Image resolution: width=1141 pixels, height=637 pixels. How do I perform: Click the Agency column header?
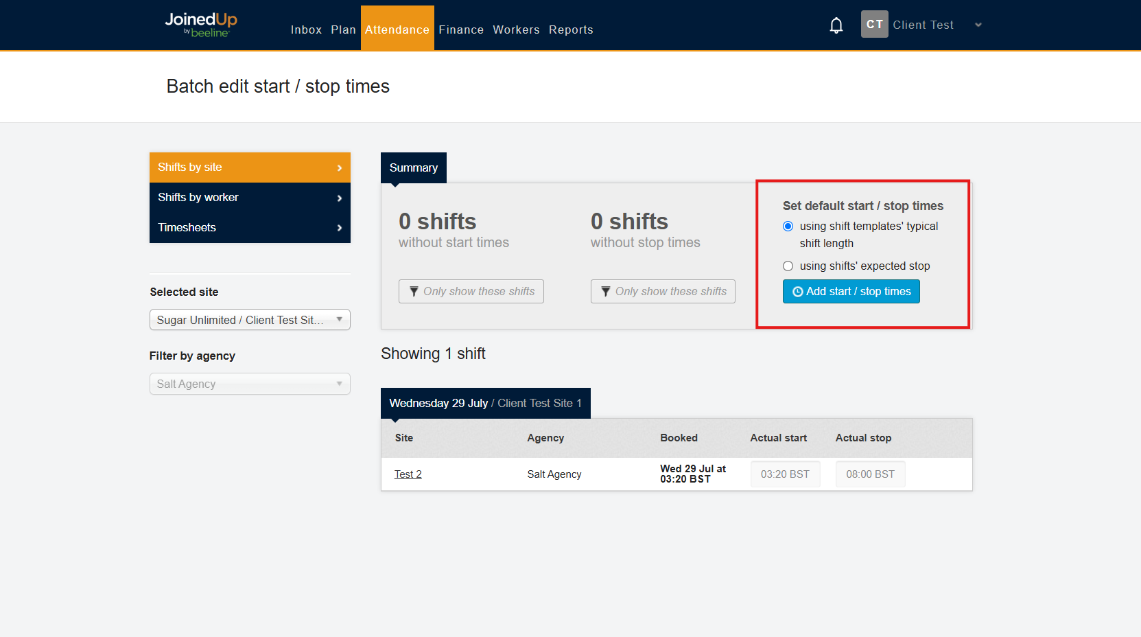pos(546,438)
